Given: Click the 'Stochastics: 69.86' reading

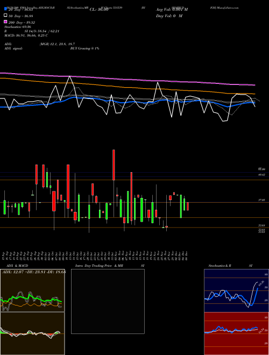Looking at the screenshot, I should [x=18, y=27].
